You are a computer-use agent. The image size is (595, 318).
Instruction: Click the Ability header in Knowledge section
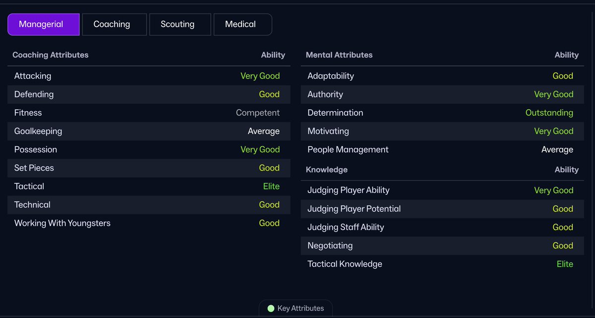pos(567,170)
